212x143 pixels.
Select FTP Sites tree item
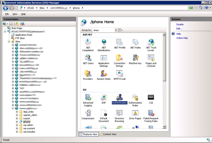20,38
